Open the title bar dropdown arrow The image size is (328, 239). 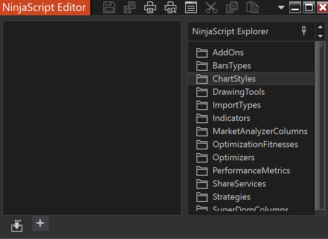281,8
